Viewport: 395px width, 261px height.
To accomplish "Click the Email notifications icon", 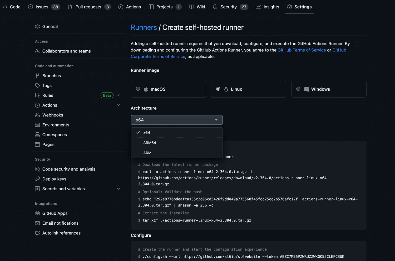I will point(37,223).
